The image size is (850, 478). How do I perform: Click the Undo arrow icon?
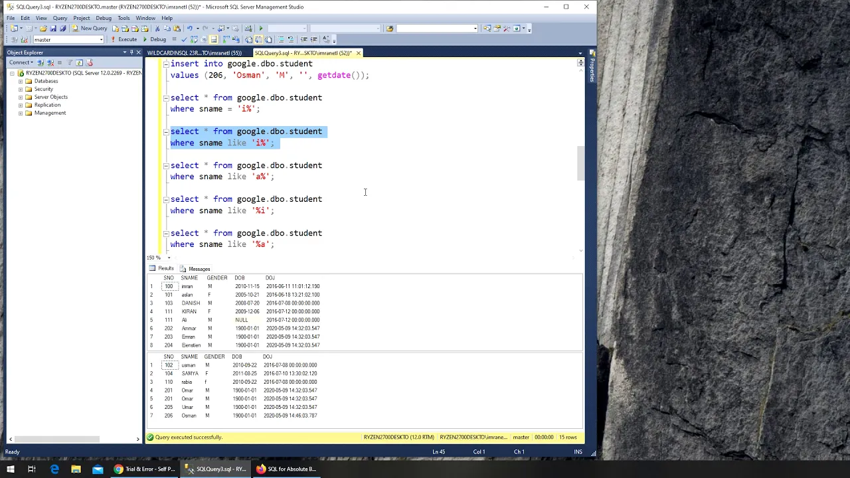190,28
